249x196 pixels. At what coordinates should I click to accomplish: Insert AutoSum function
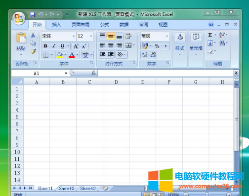(x=210, y=35)
